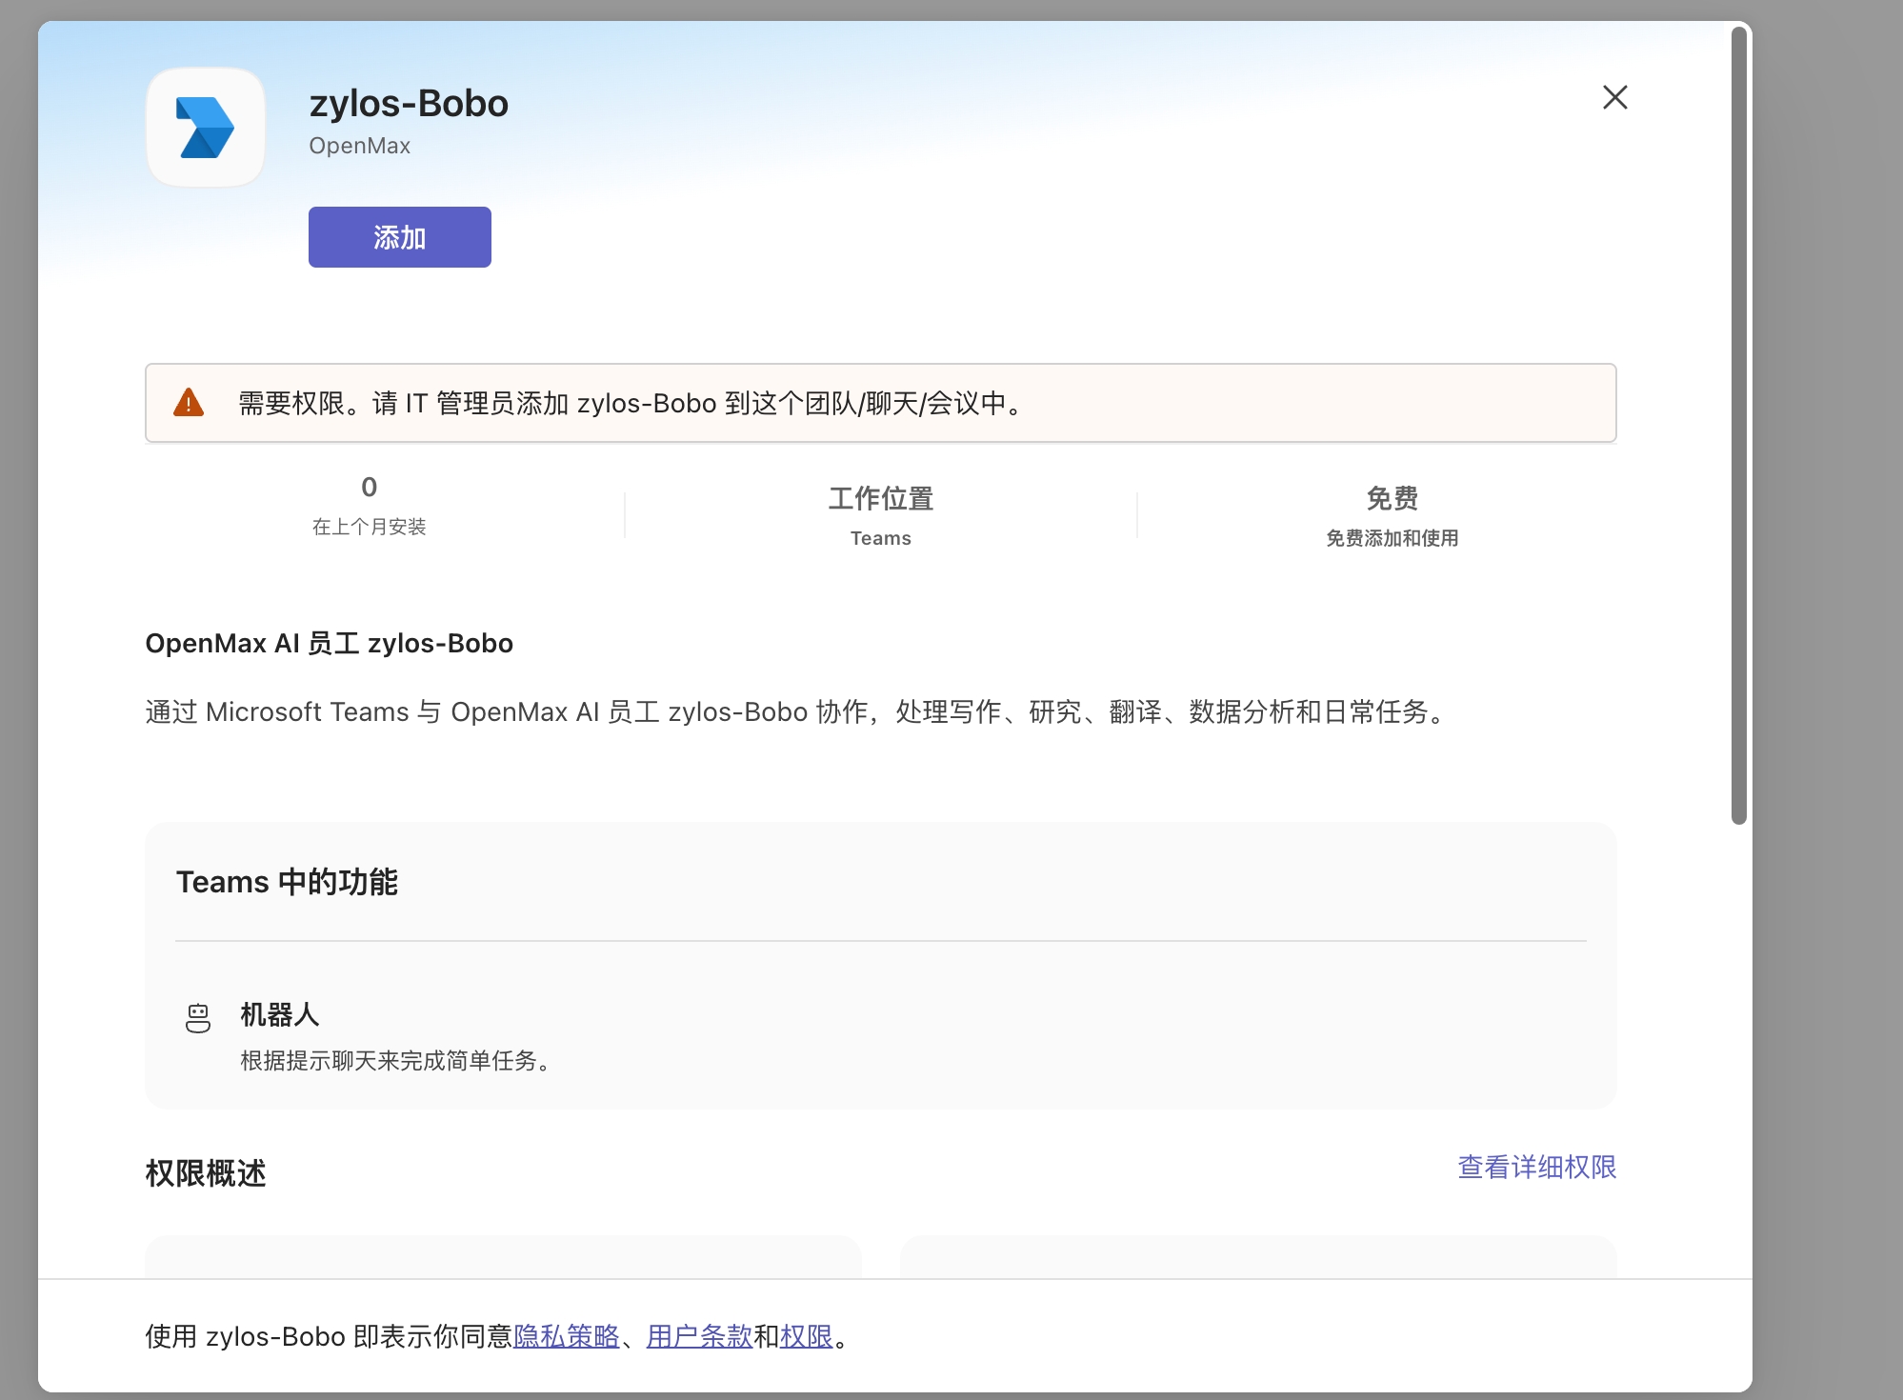Click the Teams 中的功能 heading

287,882
